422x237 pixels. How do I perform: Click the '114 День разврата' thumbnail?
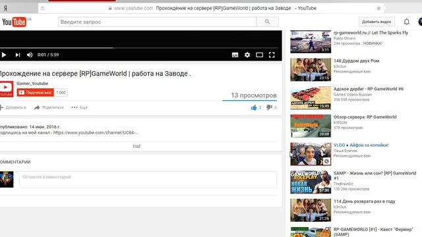coord(311,210)
